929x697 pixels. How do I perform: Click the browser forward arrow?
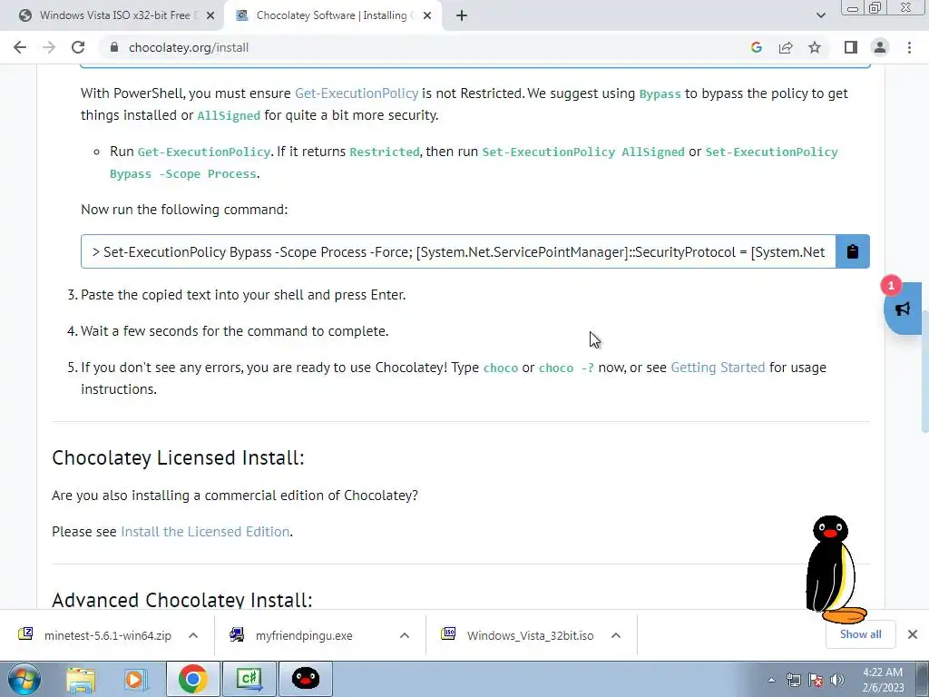[x=49, y=47]
